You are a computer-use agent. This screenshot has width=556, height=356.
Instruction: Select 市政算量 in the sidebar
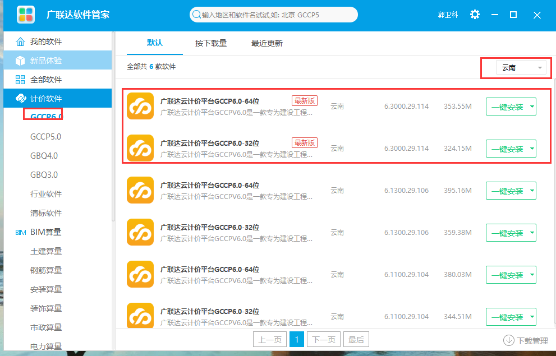click(46, 327)
